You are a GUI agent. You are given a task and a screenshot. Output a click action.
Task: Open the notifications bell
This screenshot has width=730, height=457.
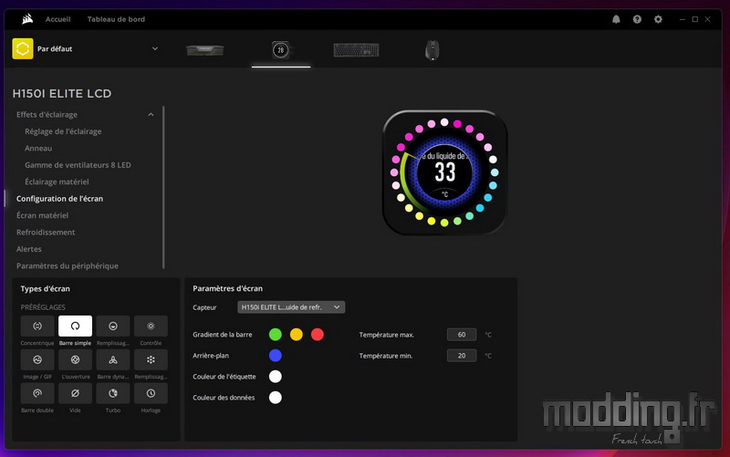coord(616,19)
